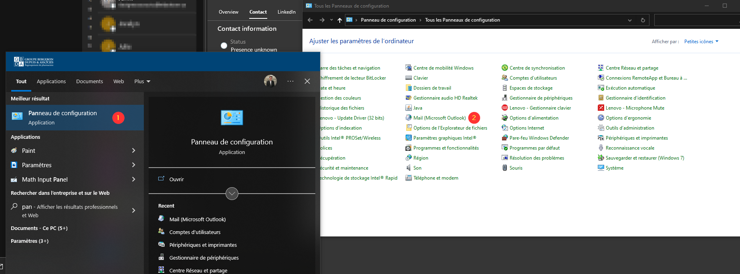
Task: Open Options de l'Explorateur de fichiers
Action: tap(446, 128)
